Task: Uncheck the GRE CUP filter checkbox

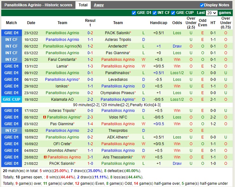Action: pyautogui.click(x=173, y=13)
